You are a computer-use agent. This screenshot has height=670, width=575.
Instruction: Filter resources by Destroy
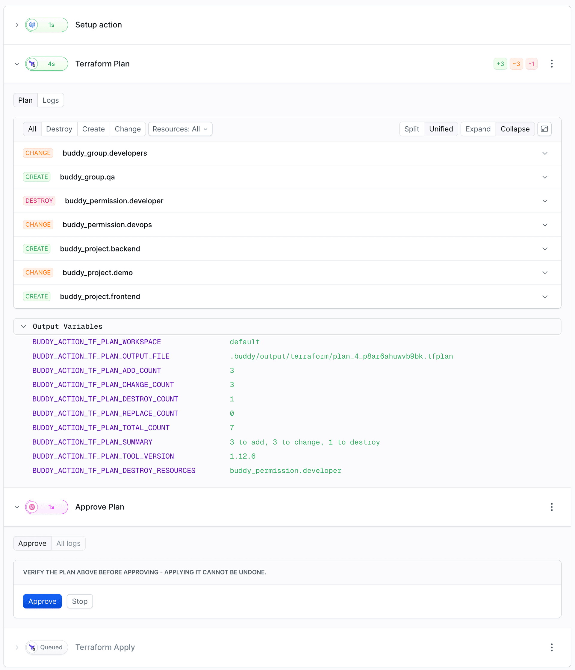tap(59, 129)
